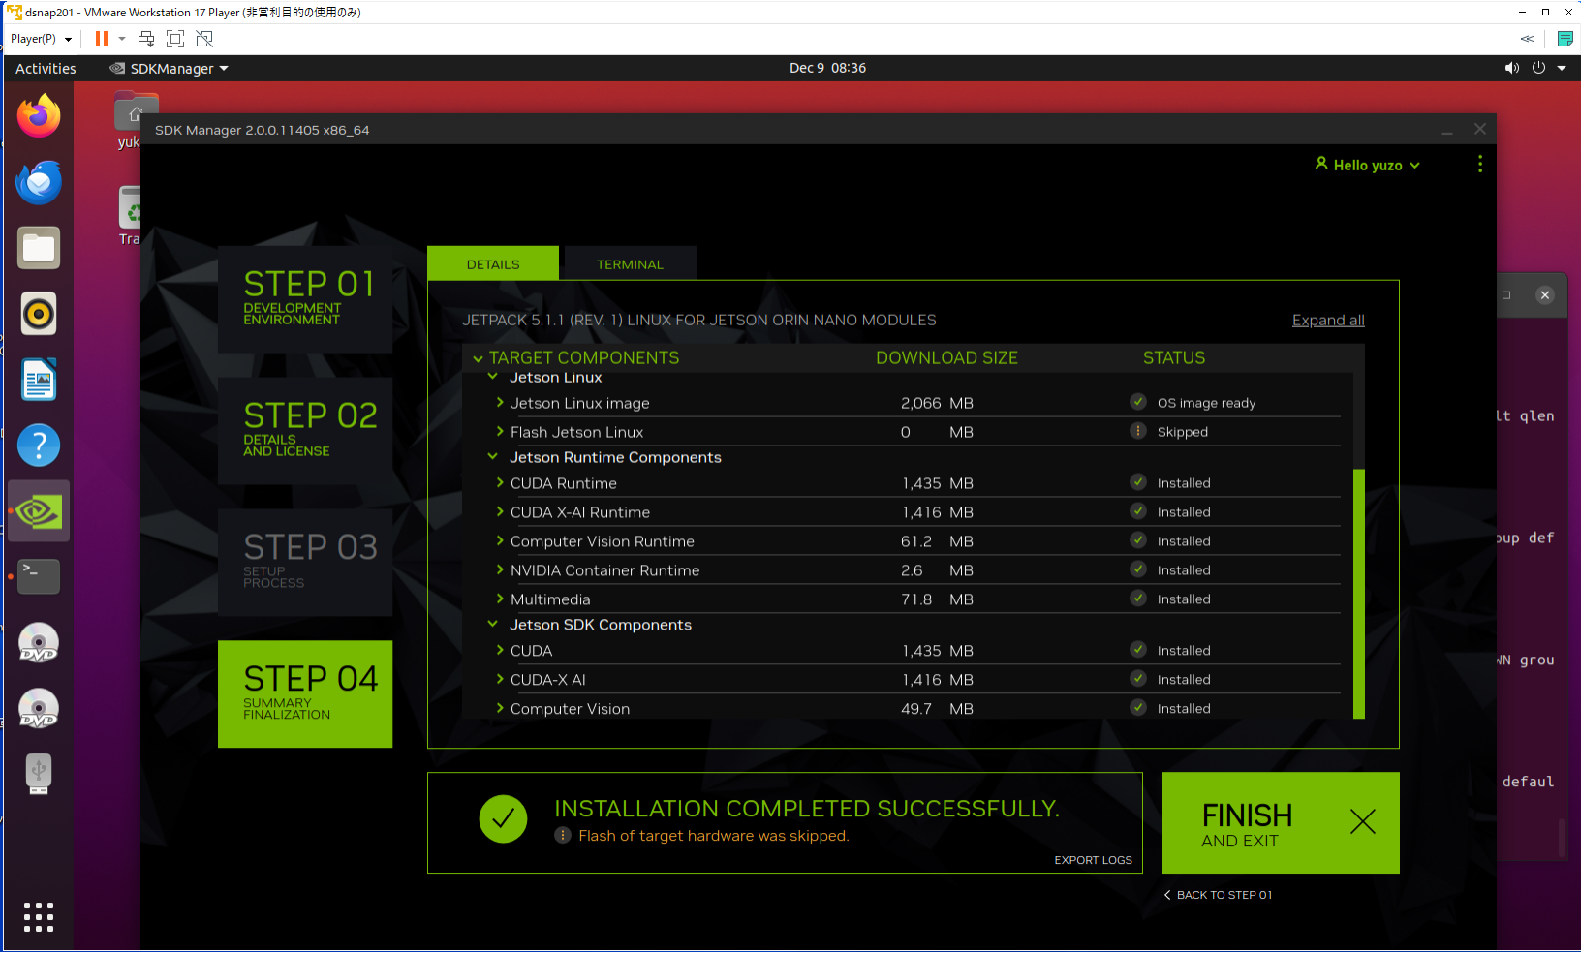The image size is (1581, 953).
Task: Open the VMware notes icon at top right
Action: 1565,39
